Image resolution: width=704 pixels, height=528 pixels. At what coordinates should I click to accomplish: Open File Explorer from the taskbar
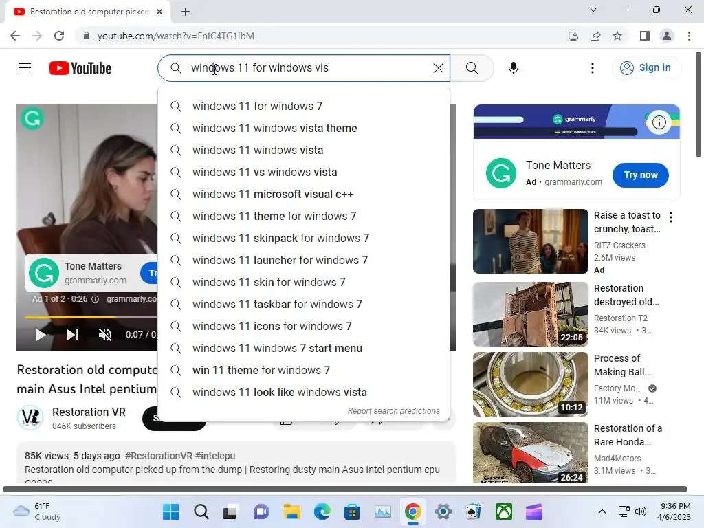tap(291, 511)
